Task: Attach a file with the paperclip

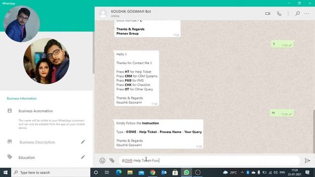Action: (x=112, y=160)
